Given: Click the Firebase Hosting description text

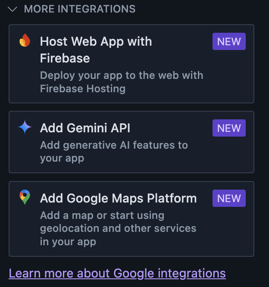Looking at the screenshot, I should pyautogui.click(x=121, y=82).
